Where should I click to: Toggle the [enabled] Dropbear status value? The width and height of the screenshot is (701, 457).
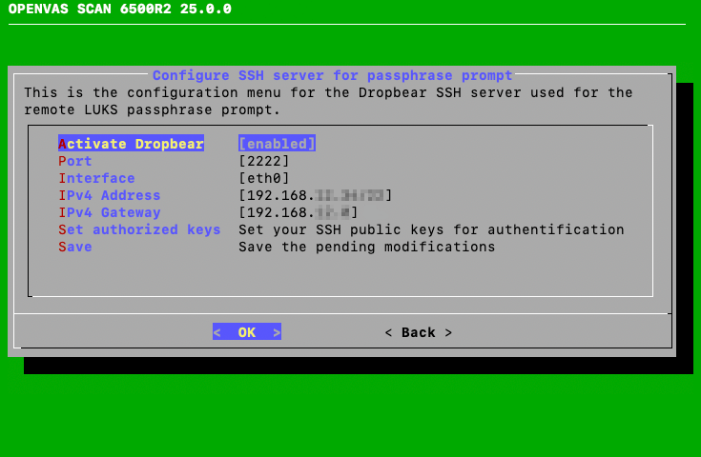coord(277,144)
